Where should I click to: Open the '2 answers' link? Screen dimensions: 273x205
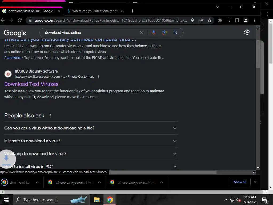tap(13, 58)
